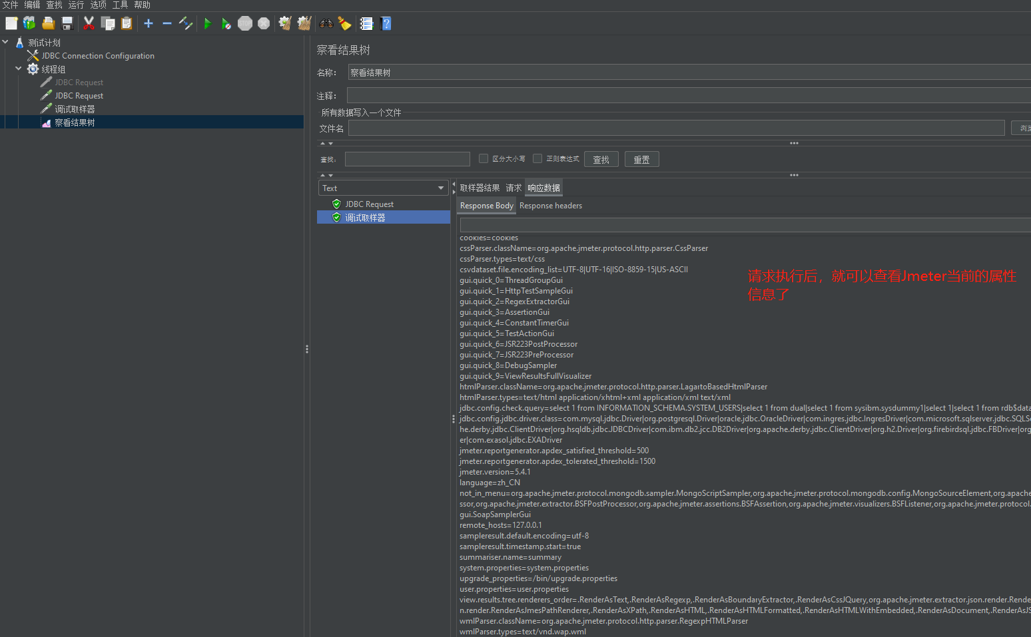Select 调试取样器 result in results list
This screenshot has height=637, width=1031.
tap(365, 218)
